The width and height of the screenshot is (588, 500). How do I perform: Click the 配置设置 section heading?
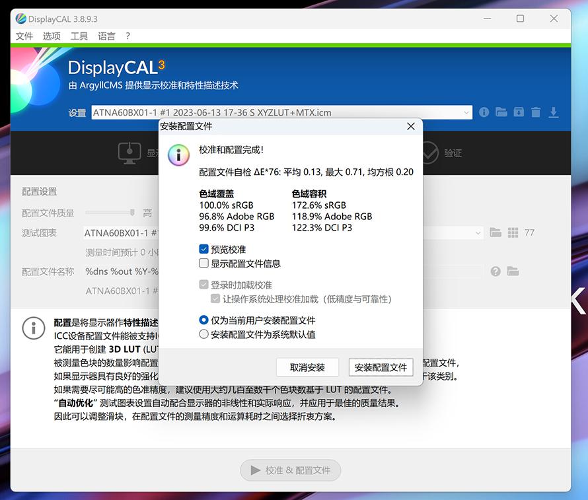pyautogui.click(x=40, y=192)
